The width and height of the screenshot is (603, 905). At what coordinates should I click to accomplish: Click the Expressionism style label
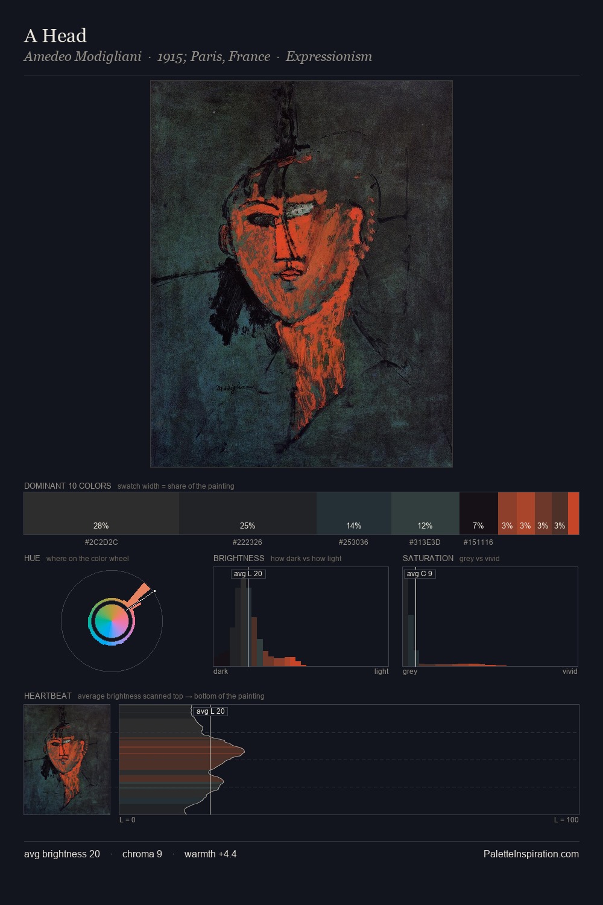coord(329,57)
